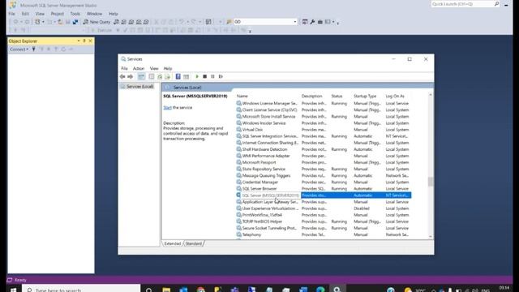The image size is (519, 292).
Task: Select WMI Performance Adapter service row
Action: [324, 156]
